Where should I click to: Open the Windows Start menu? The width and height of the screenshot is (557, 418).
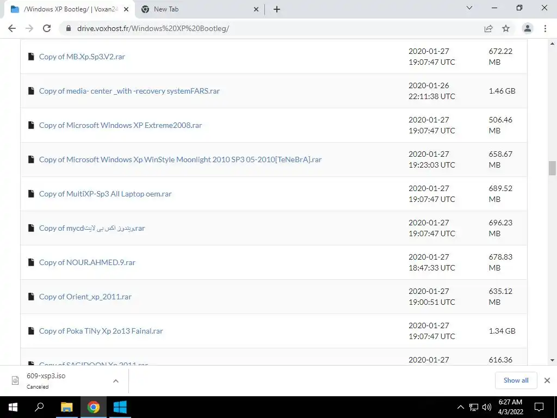click(13, 407)
